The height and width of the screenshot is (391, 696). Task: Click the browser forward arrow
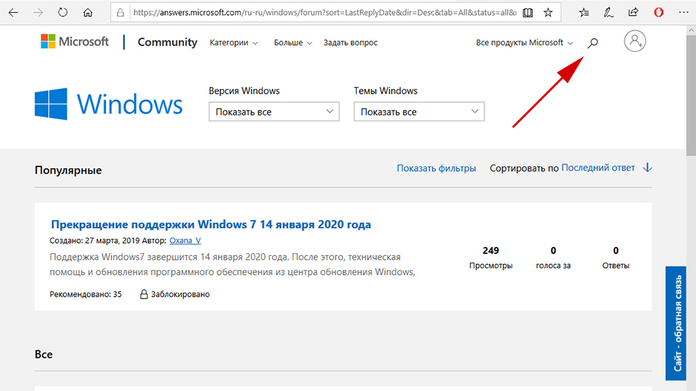(x=38, y=12)
